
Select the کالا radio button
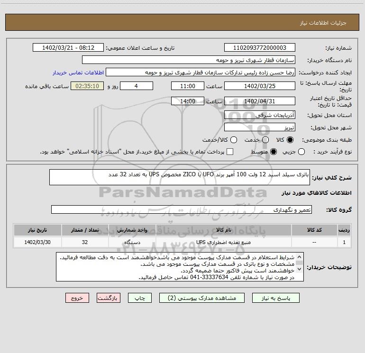pos(290,140)
